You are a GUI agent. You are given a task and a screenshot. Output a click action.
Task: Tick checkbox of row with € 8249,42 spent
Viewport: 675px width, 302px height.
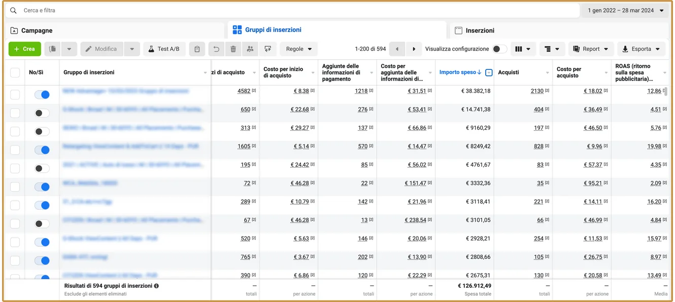point(15,150)
